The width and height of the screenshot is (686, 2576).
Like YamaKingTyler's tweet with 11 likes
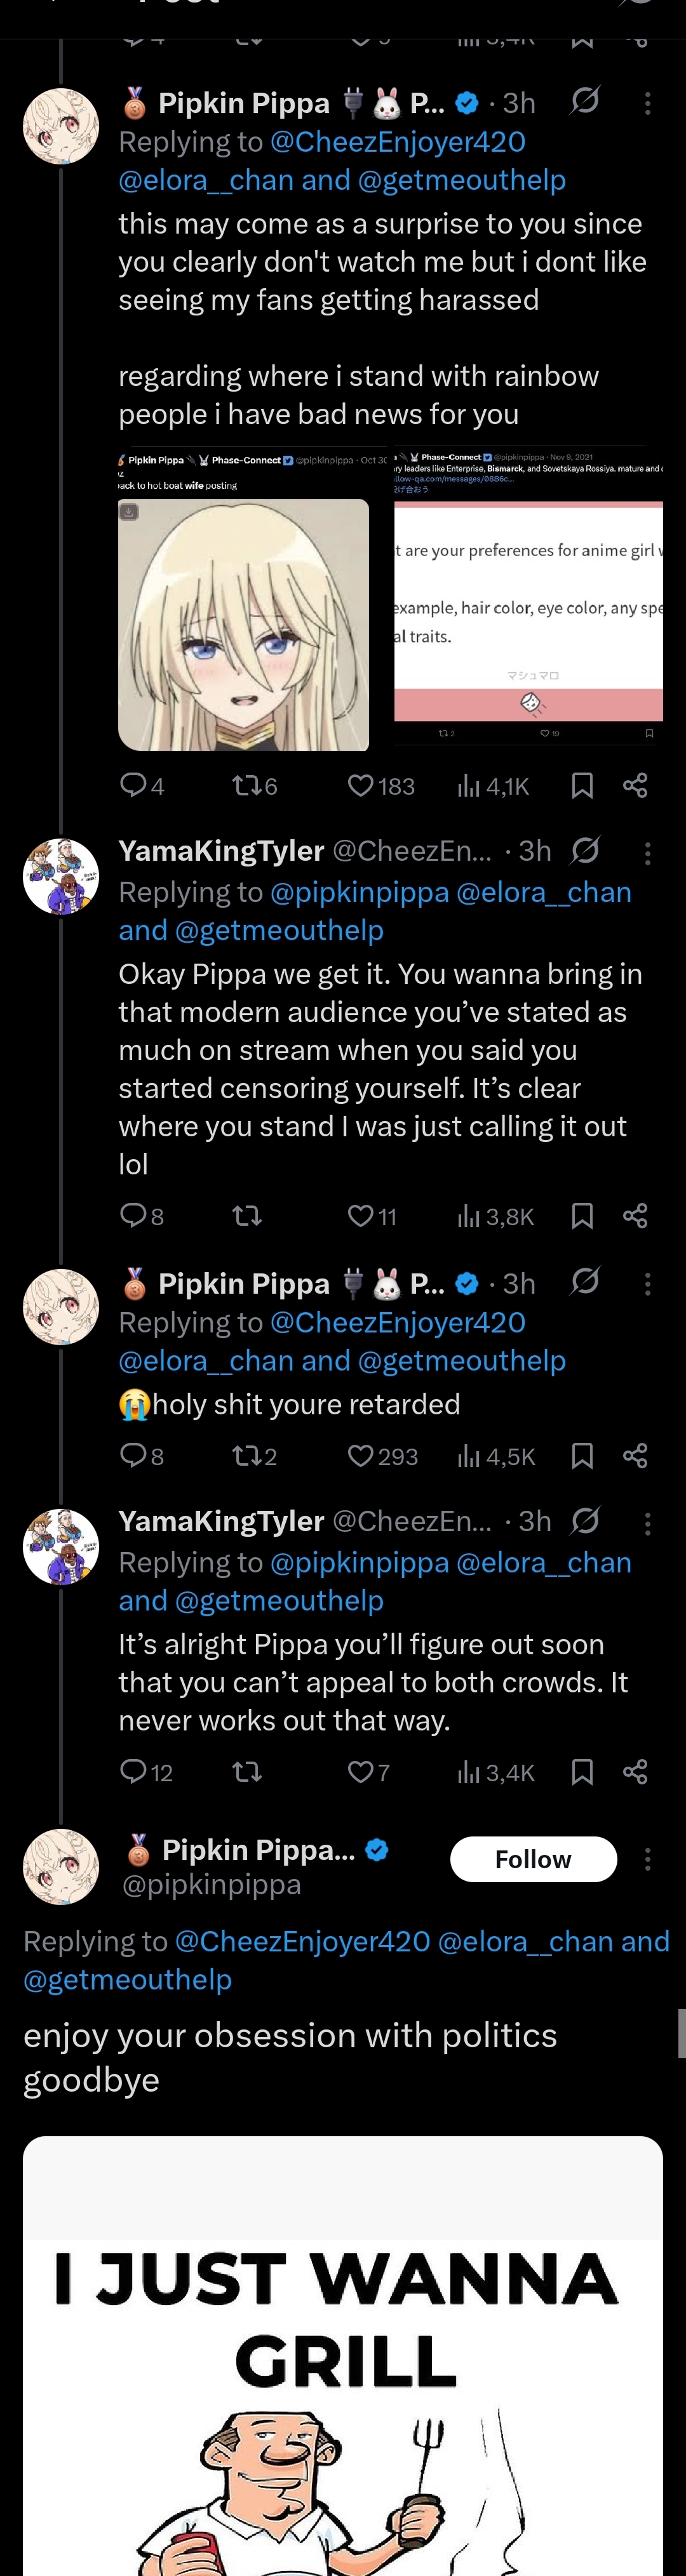pyautogui.click(x=360, y=1216)
